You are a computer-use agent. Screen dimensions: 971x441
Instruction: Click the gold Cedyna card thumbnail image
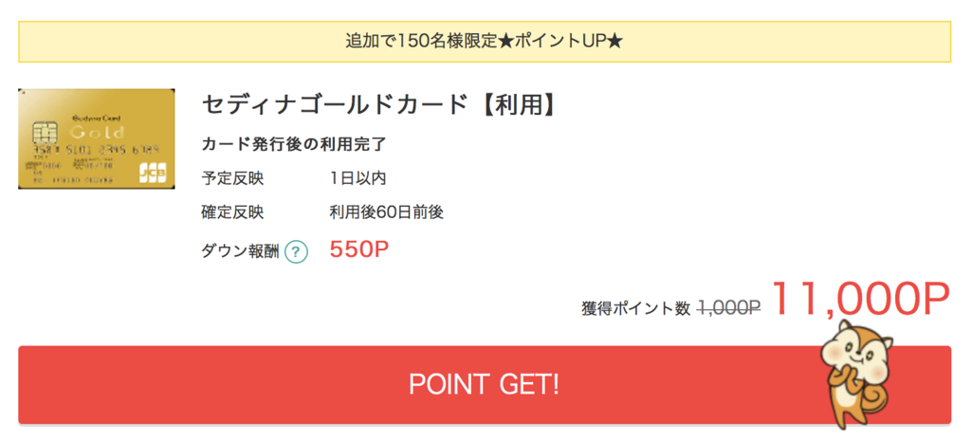(97, 138)
